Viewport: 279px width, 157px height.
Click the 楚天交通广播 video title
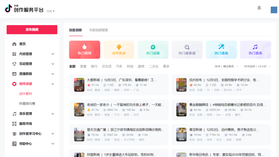tap(126, 130)
